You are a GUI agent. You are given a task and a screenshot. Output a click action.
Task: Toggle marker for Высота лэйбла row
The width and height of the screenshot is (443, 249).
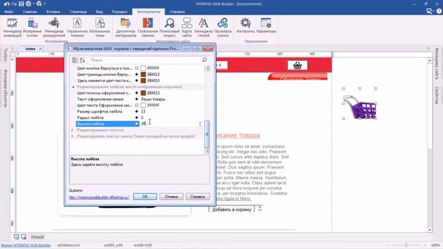[x=137, y=124]
